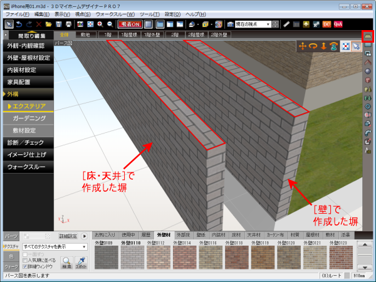This screenshot has height=282, width=376.
Task: Toggle the 吸着ON snap button
Action: [130, 24]
